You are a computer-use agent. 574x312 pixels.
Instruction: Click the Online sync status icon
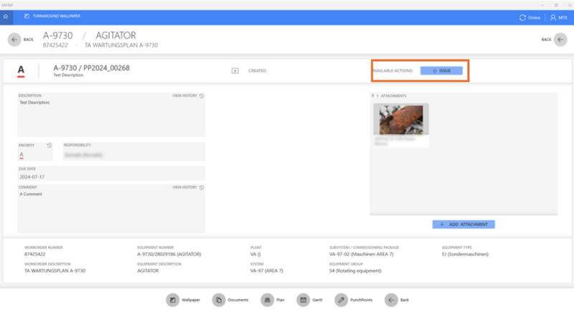click(x=522, y=16)
